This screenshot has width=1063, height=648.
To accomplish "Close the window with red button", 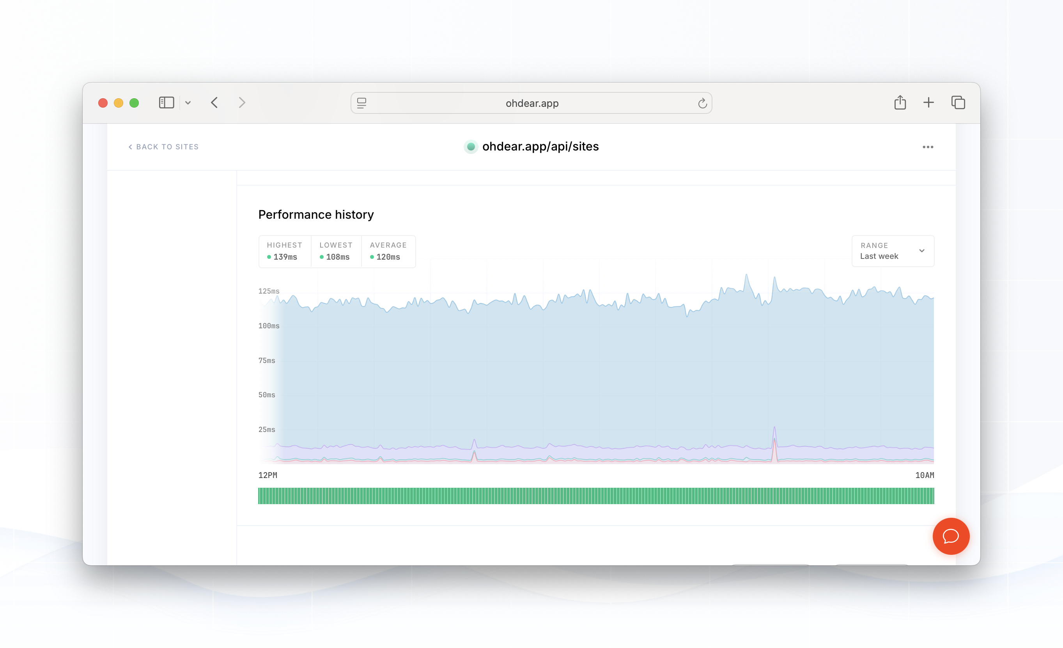I will (103, 103).
